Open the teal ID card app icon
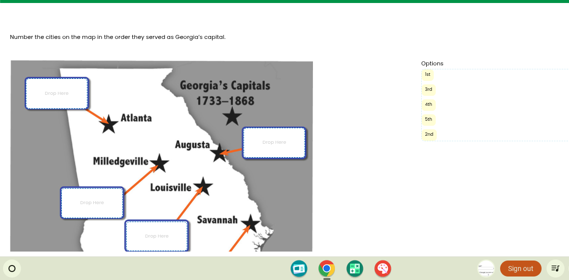The height and width of the screenshot is (280, 569). (298, 269)
